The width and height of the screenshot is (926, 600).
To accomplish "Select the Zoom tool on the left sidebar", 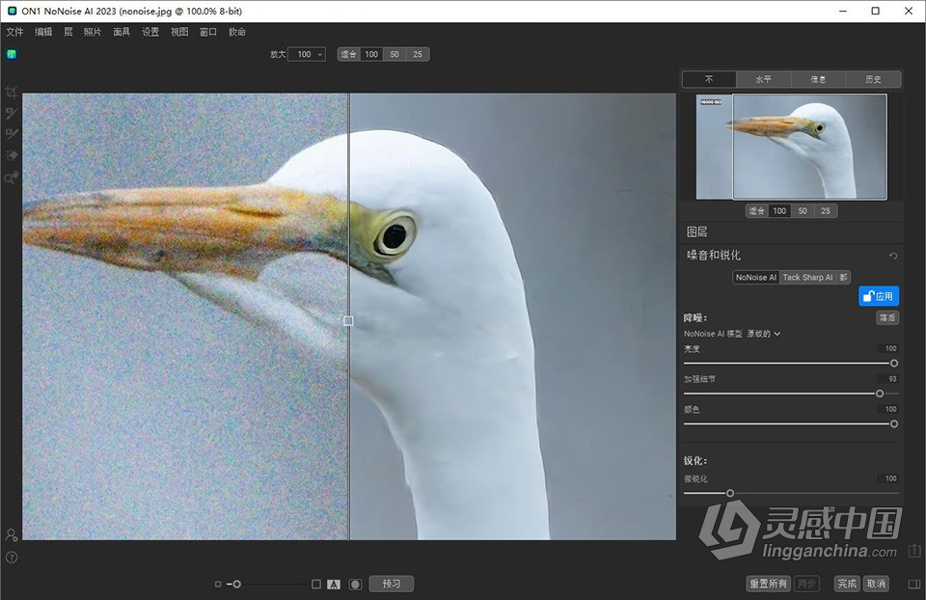I will click(12, 177).
